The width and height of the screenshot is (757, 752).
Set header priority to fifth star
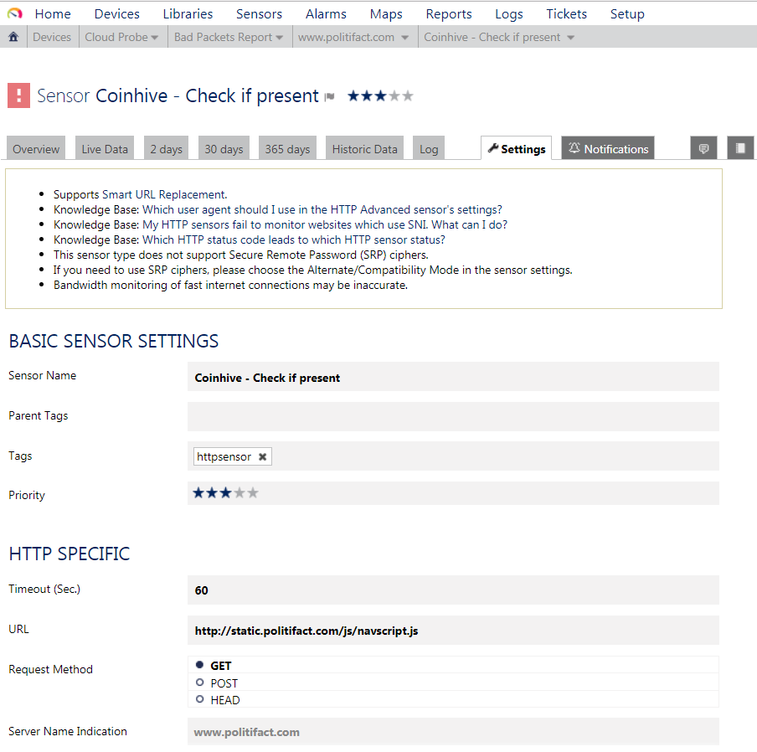[x=408, y=95]
